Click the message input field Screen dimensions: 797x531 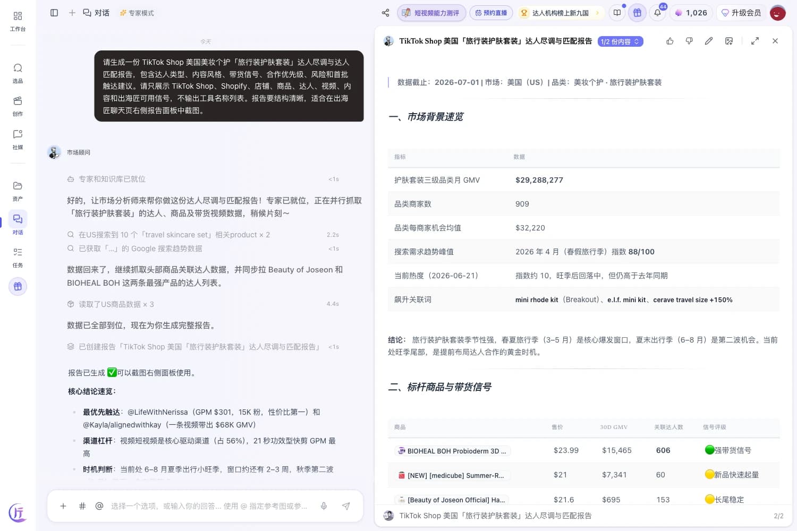[209, 506]
